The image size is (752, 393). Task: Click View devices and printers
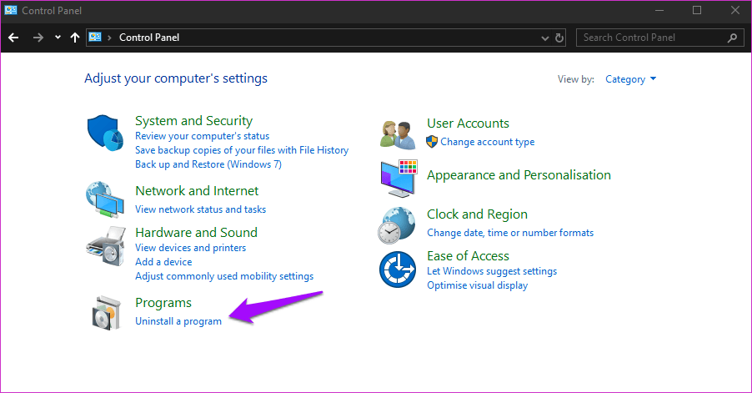(x=190, y=248)
